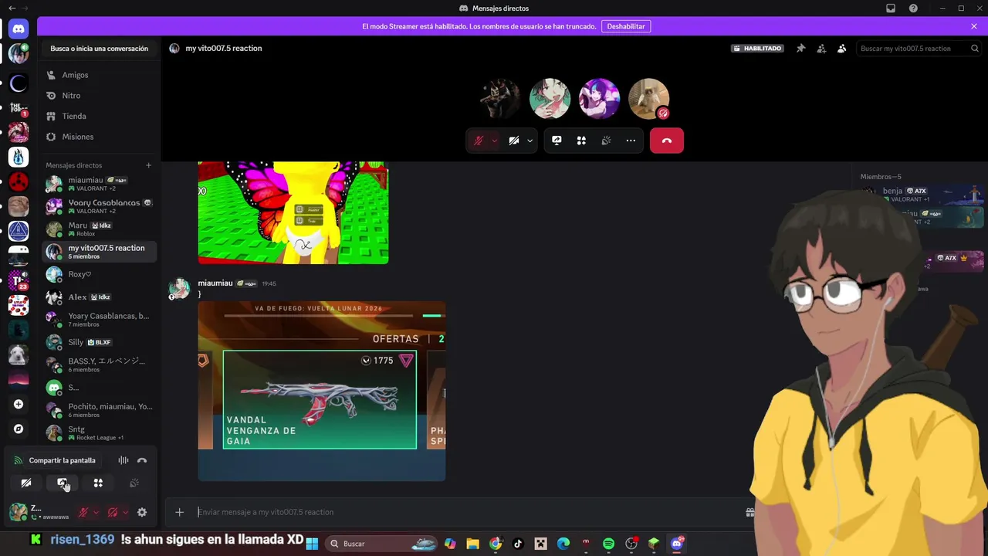Screen dimensions: 988x556
Task: Open BASS.Y group with 6 members
Action: 99,364
